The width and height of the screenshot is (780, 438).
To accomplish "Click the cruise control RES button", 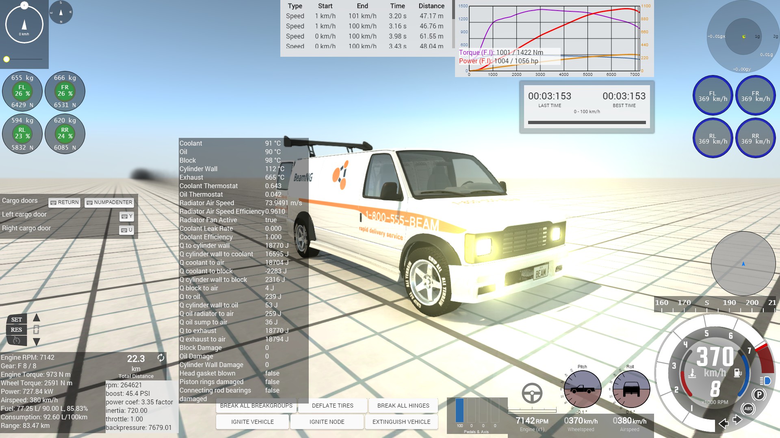I will (x=17, y=330).
